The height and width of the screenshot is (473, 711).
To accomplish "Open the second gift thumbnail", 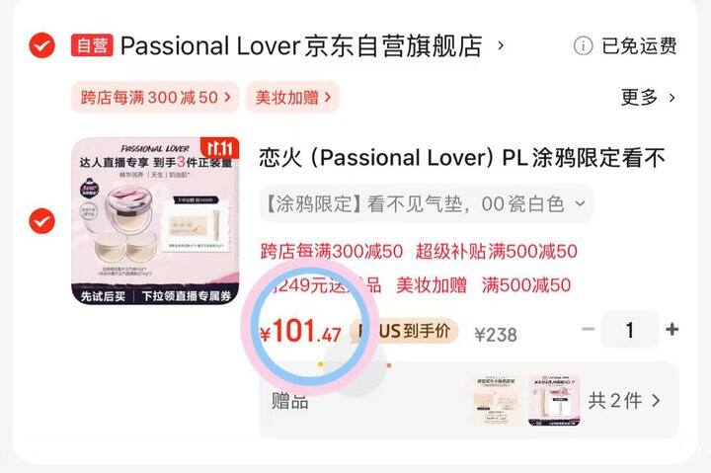I will (x=555, y=401).
